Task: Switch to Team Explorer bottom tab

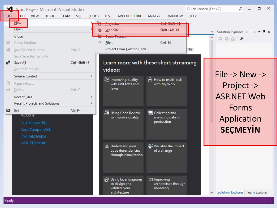Action: pos(257,192)
